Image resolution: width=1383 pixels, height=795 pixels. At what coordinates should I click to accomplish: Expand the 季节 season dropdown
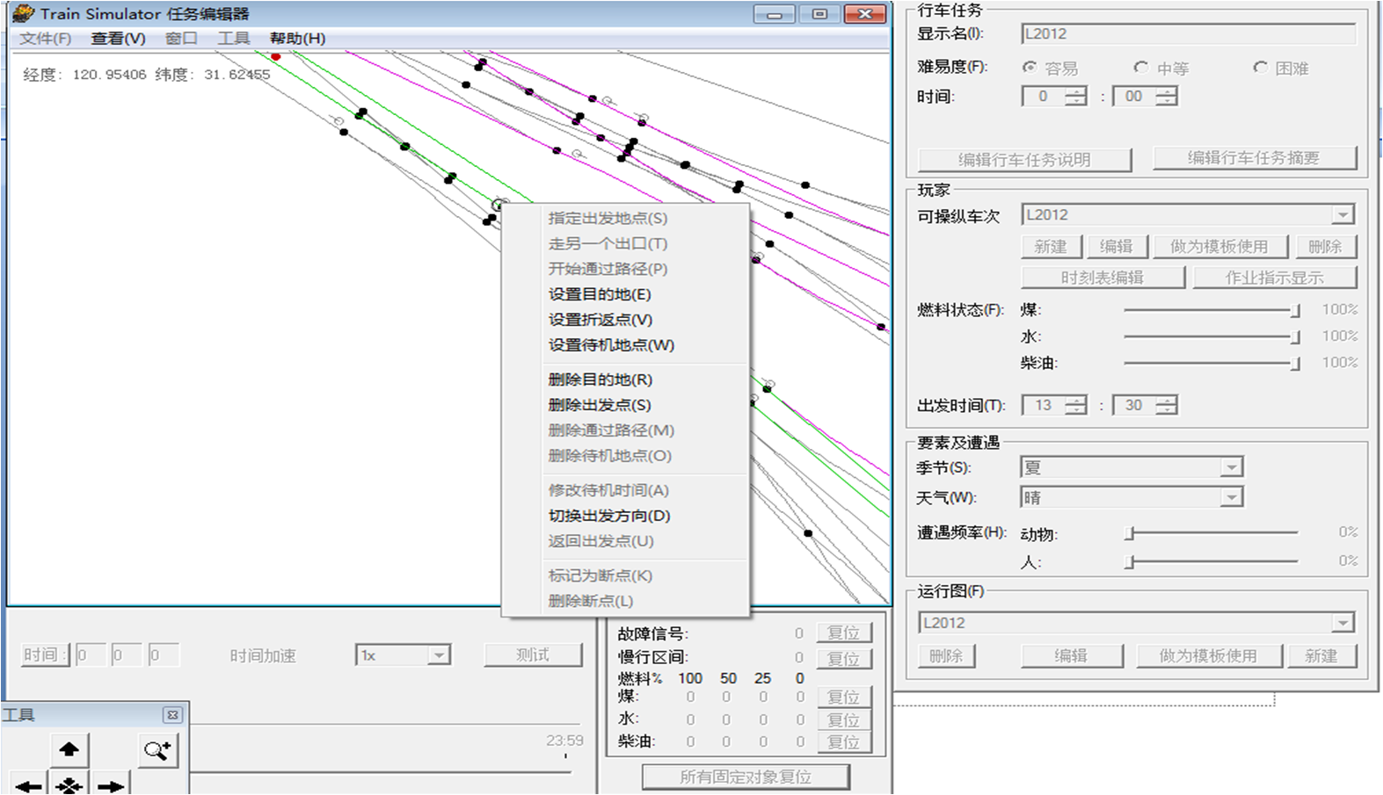(1231, 467)
